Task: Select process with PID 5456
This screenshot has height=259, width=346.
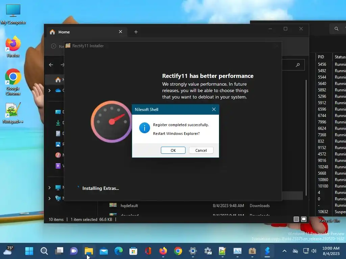Action: point(322,64)
